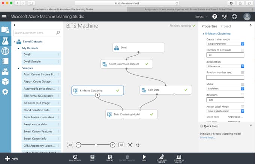Screen dimensions: 255x164
Task: Select the Dwell module on canvas
Action: coord(138,48)
